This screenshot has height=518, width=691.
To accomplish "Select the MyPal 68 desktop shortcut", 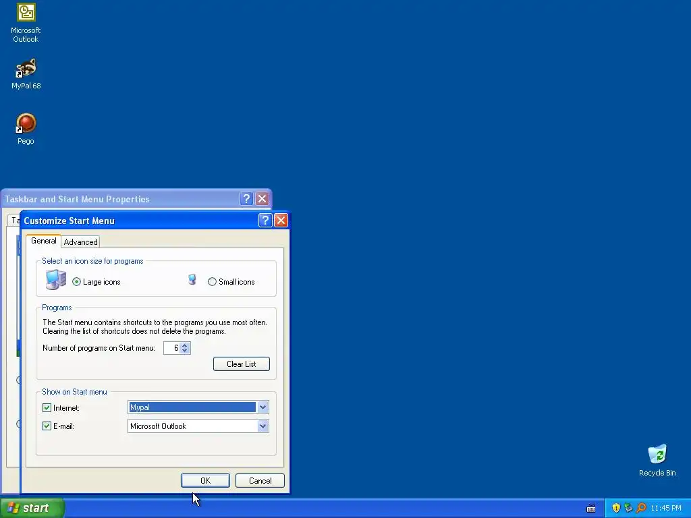I will [x=26, y=74].
